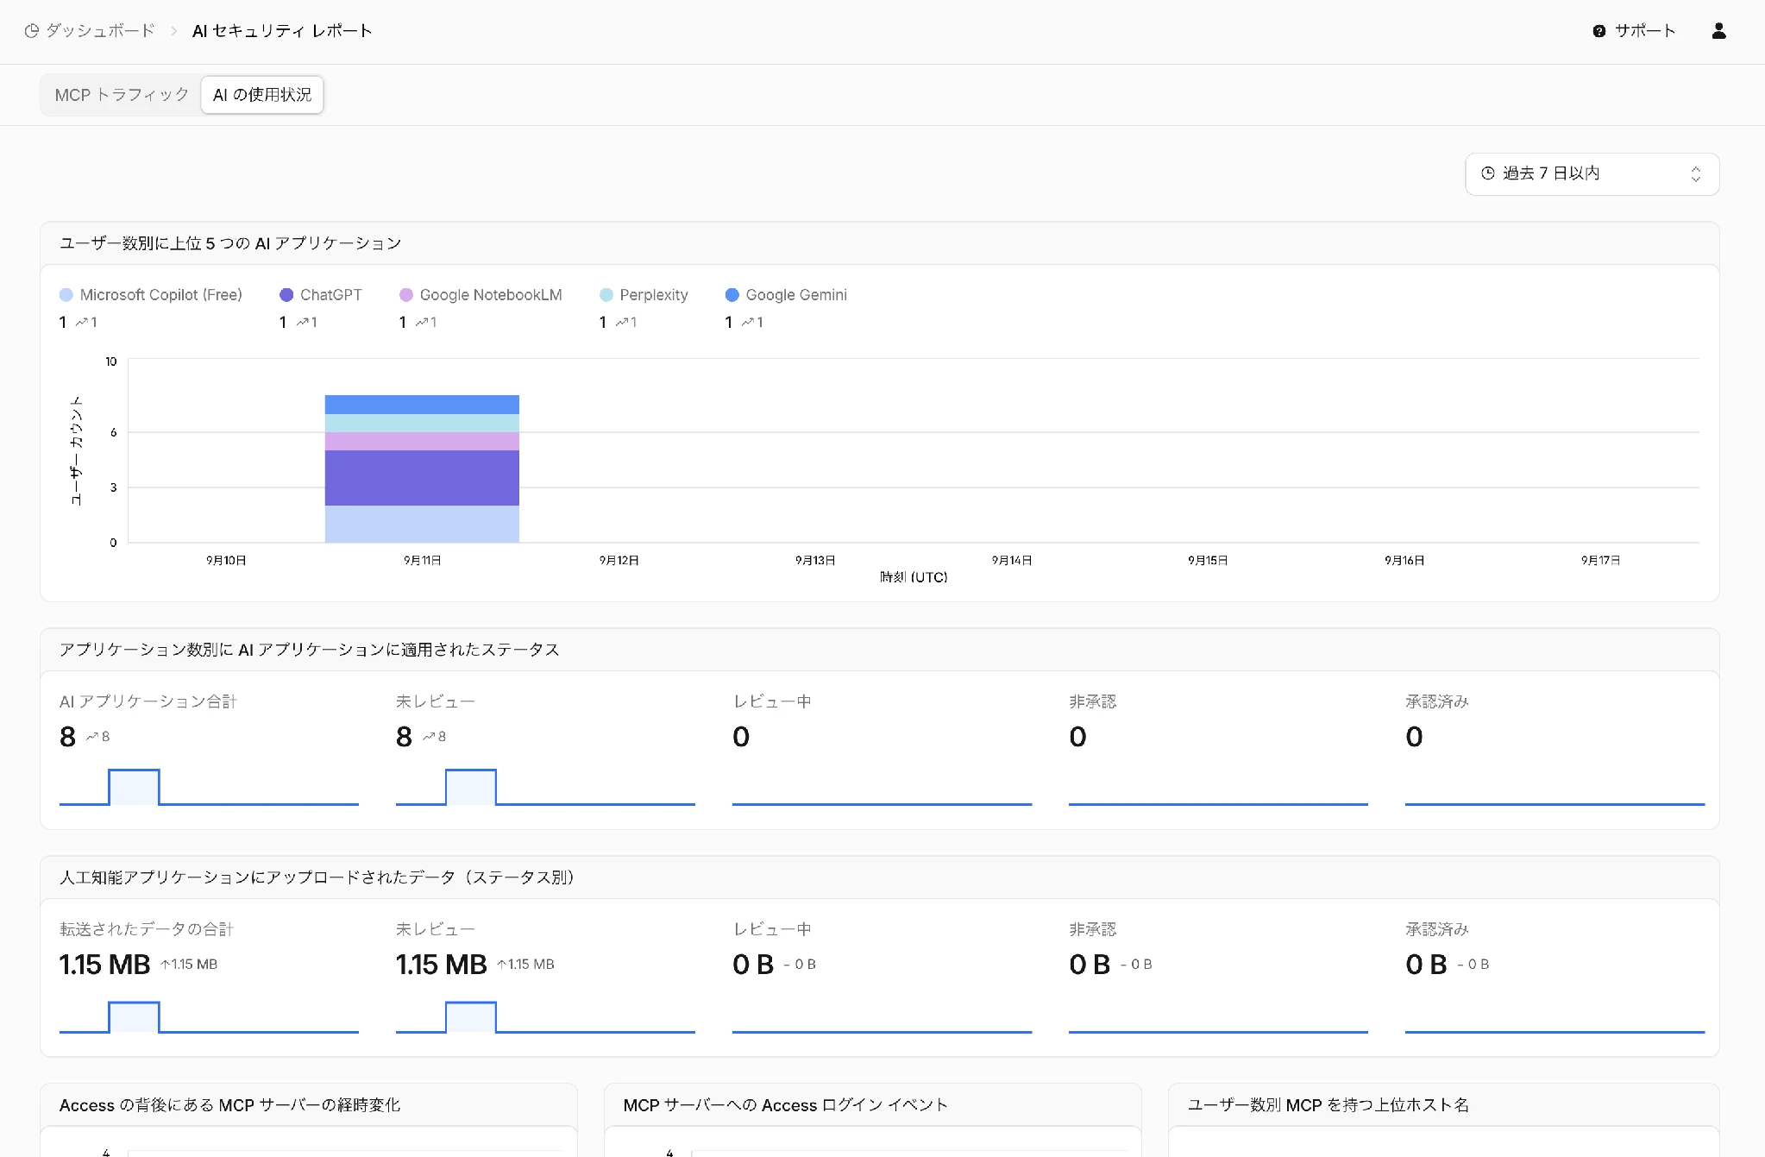Click the Google Gemini blue top bar segment
This screenshot has height=1157, width=1765.
click(x=422, y=405)
